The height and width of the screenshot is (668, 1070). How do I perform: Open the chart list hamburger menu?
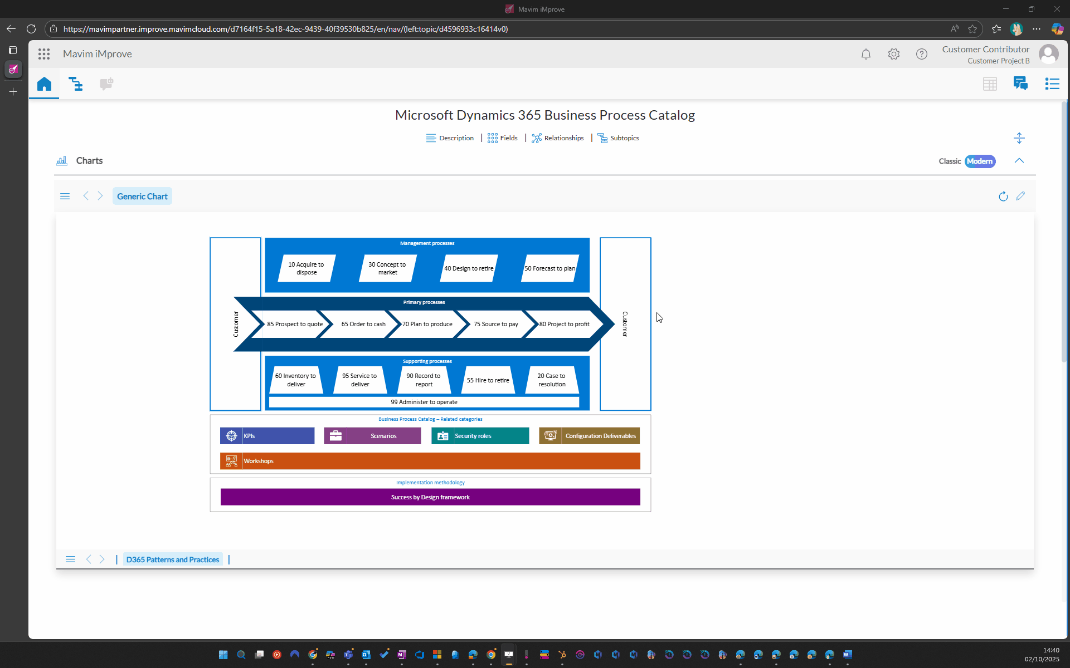(65, 197)
